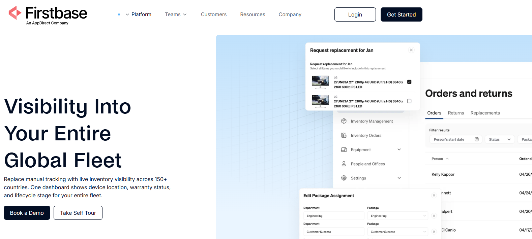Switch to the Orders tab
Viewport: 532px width, 239px height.
pos(434,113)
